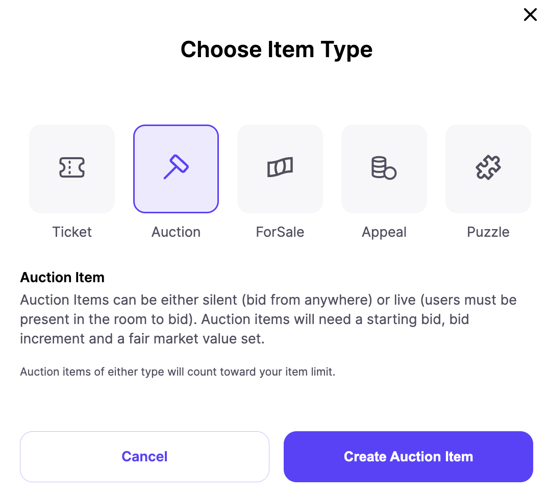The height and width of the screenshot is (495, 548).
Task: Switch selection to the ForSale tile
Action: click(x=280, y=168)
